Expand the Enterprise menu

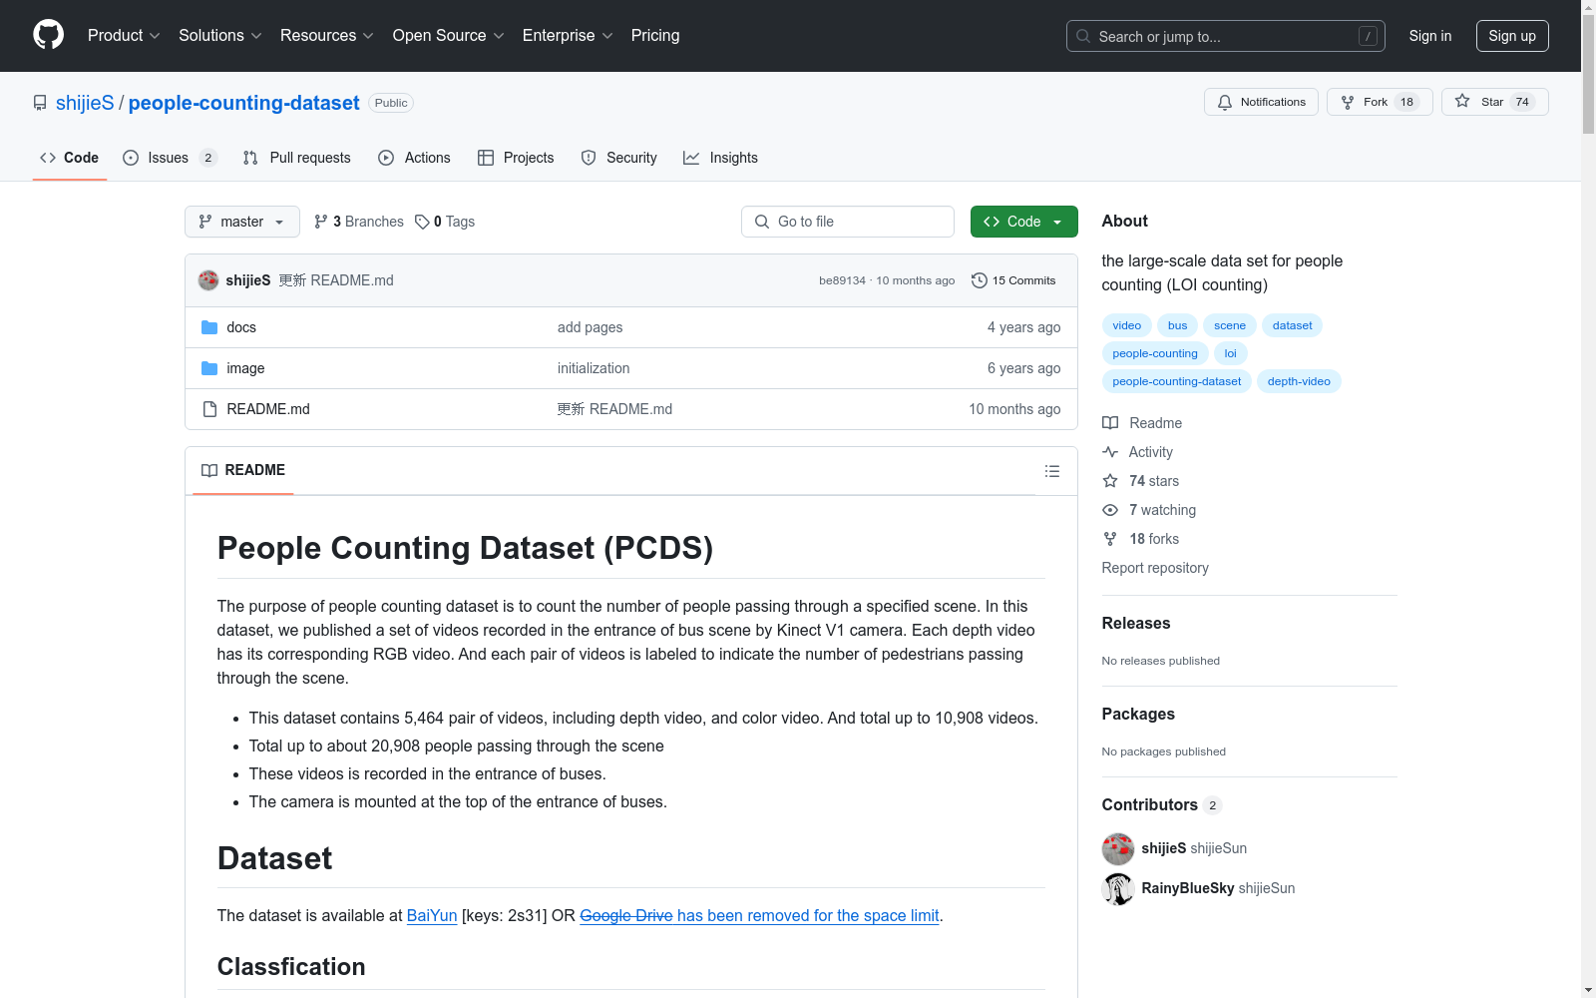[568, 35]
